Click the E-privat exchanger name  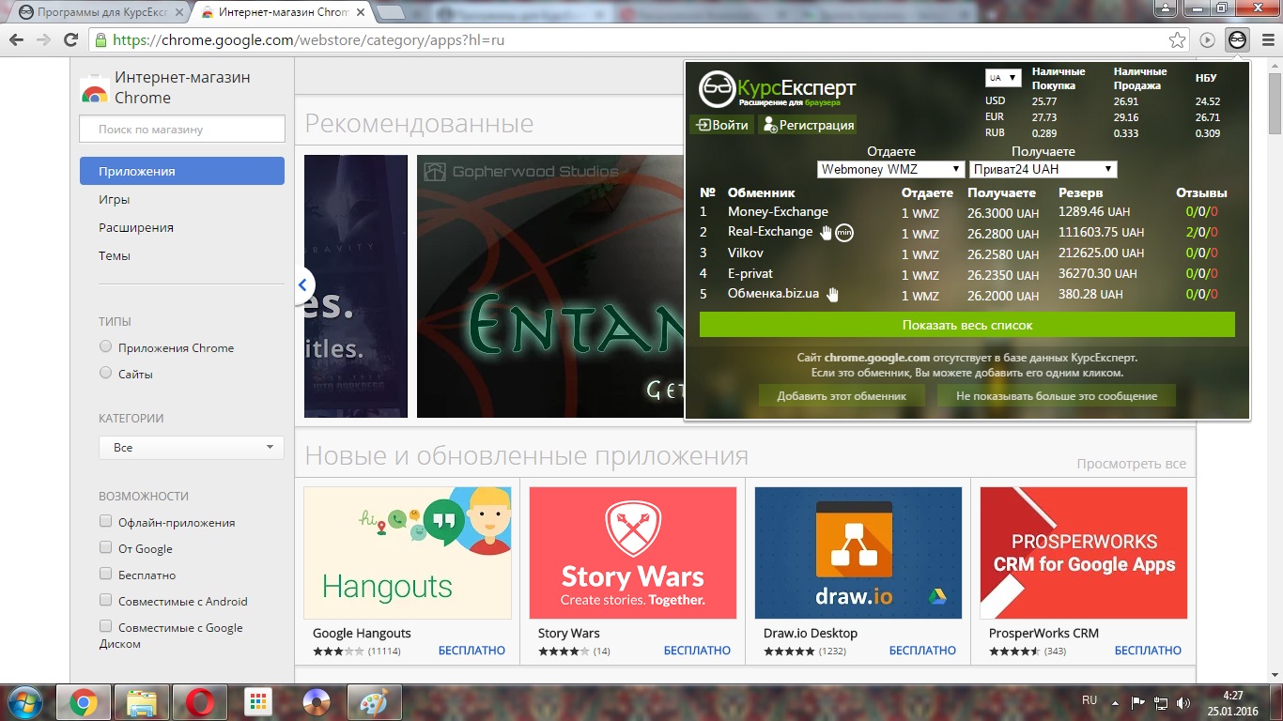750,273
